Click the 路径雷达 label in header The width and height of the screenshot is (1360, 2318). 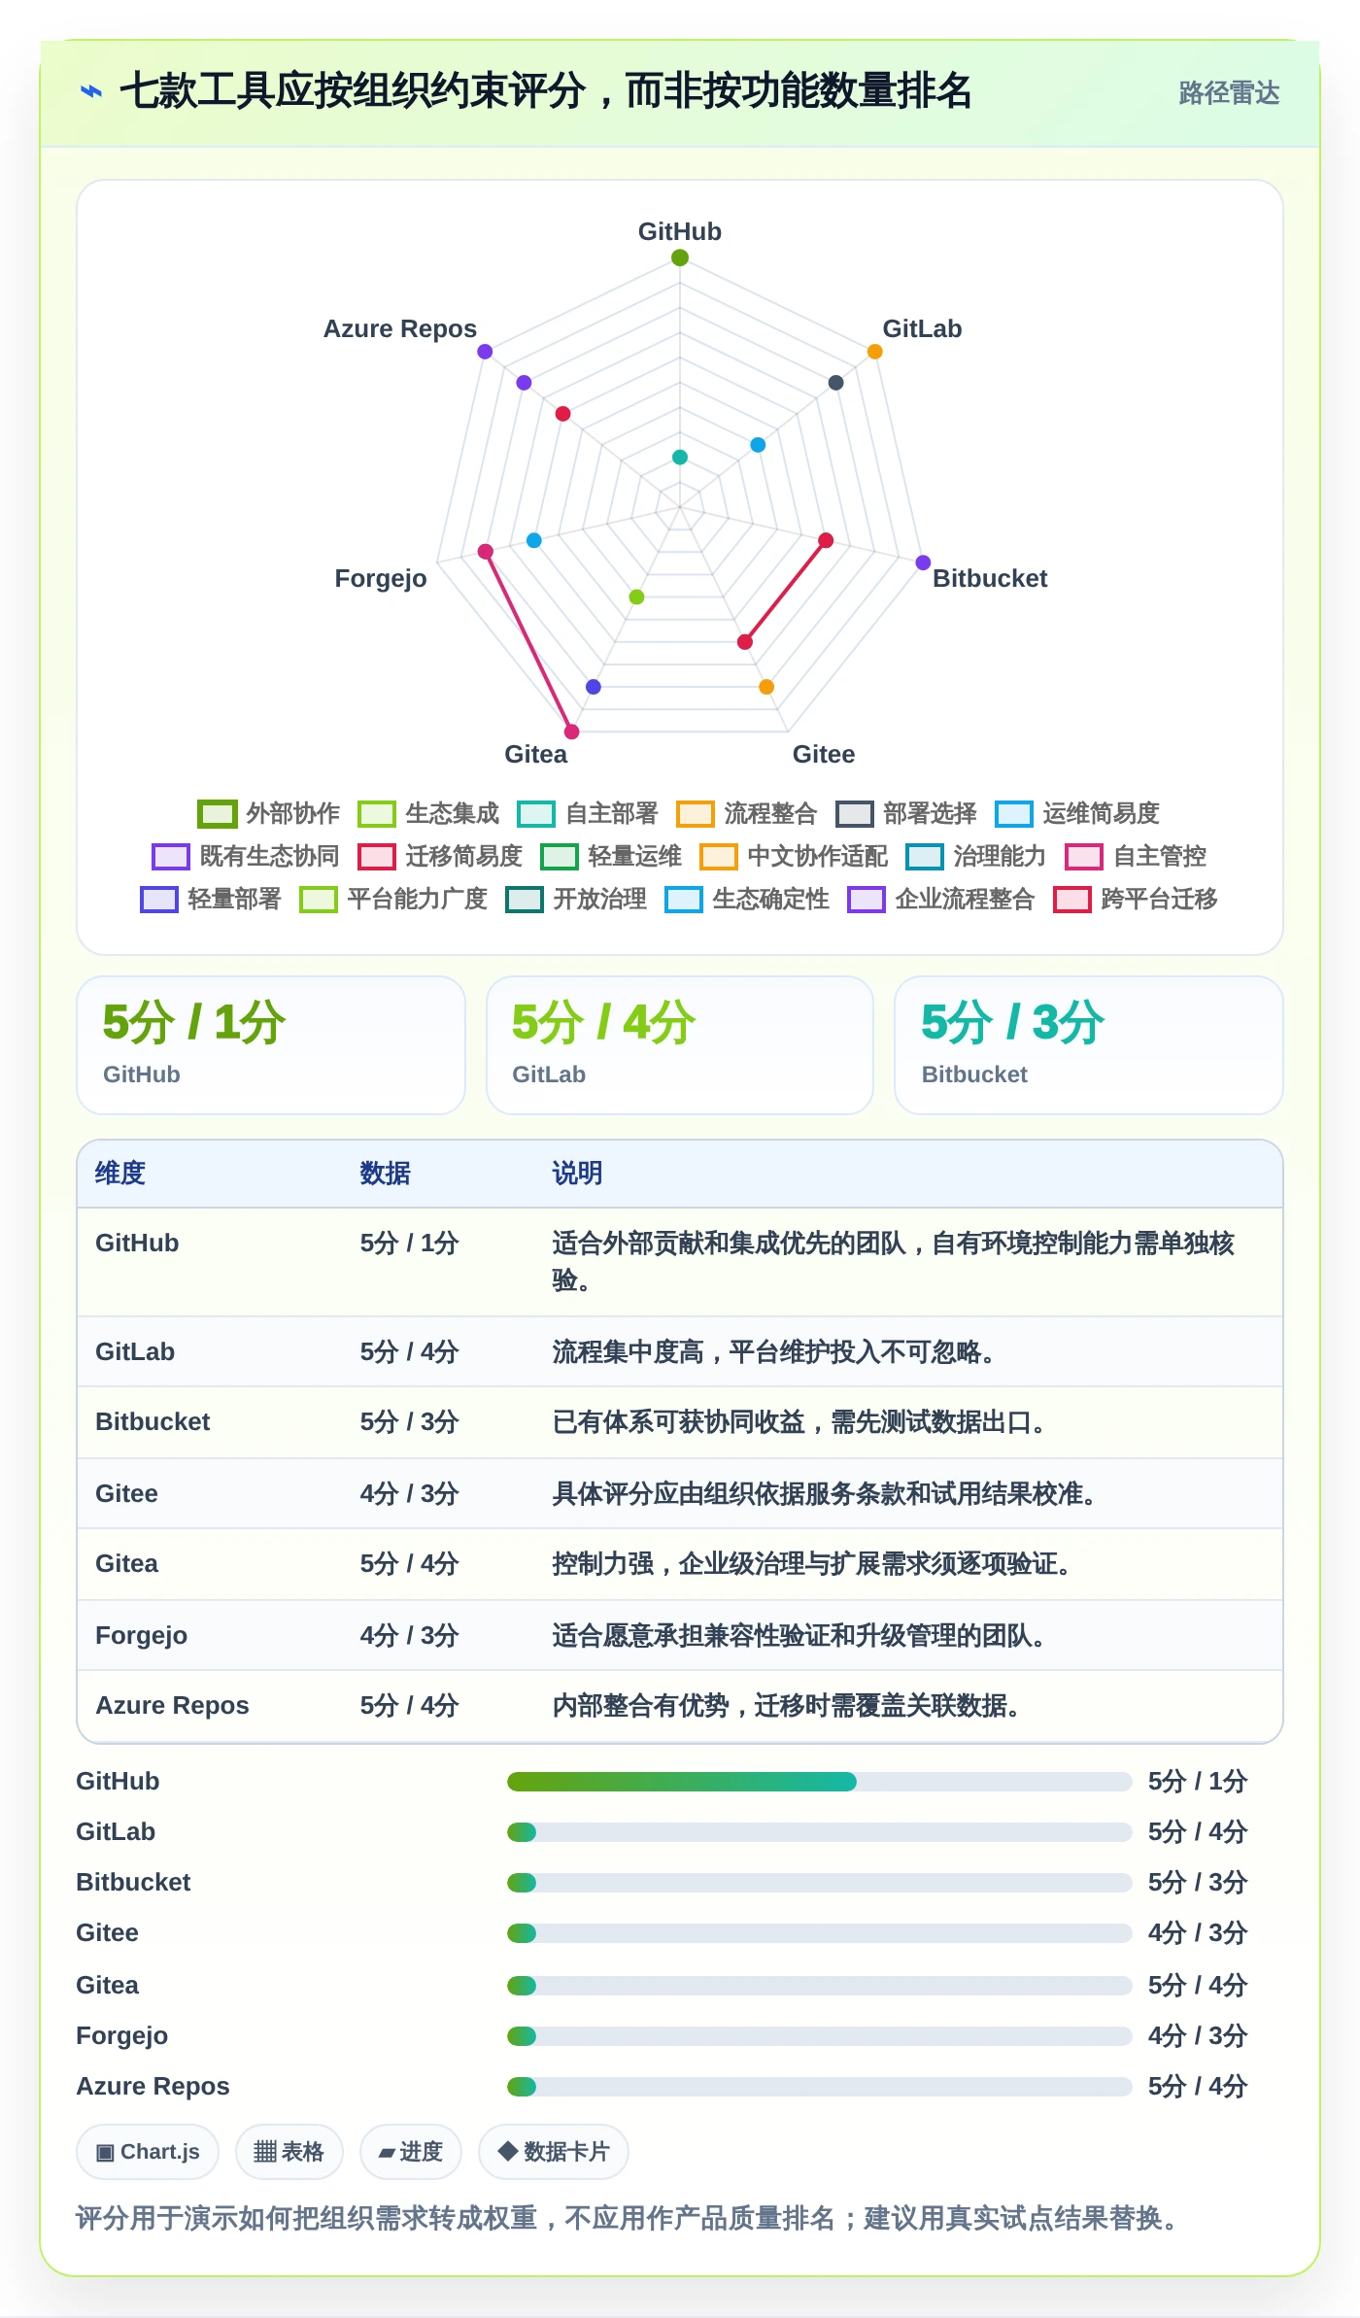[1229, 93]
